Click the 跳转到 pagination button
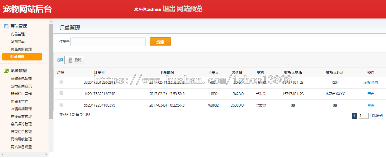Image resolution: width=386 pixels, height=158 pixels. (377, 116)
